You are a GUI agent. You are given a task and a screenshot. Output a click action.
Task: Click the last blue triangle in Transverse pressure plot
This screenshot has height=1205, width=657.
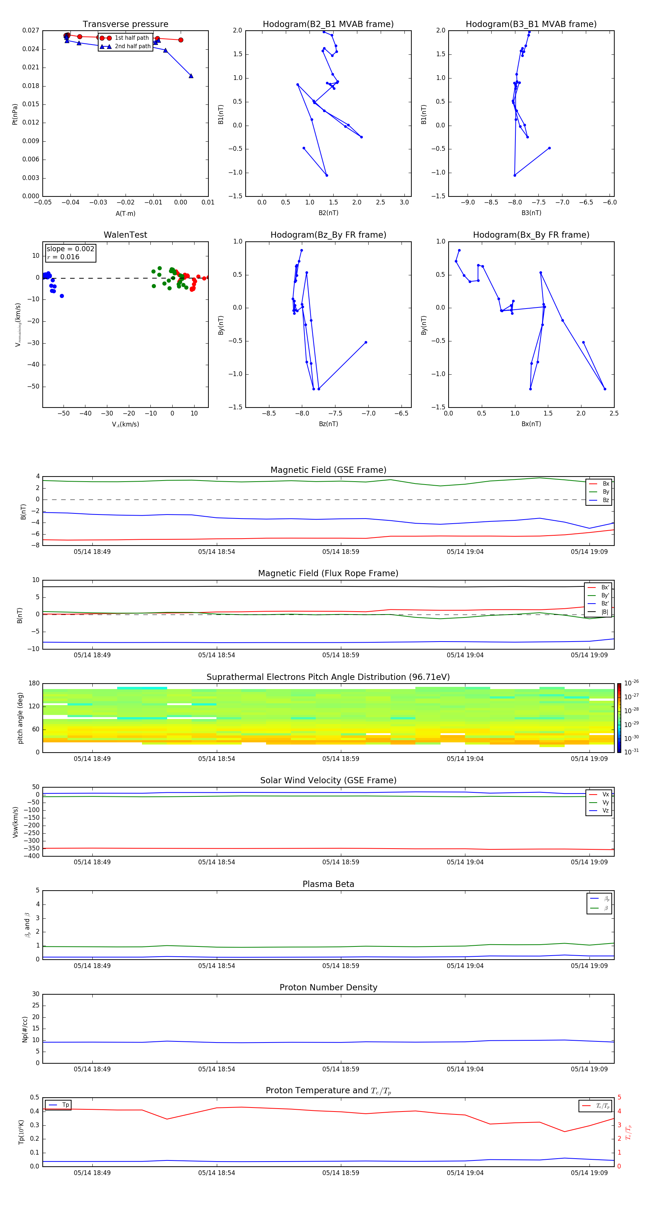pos(191,76)
